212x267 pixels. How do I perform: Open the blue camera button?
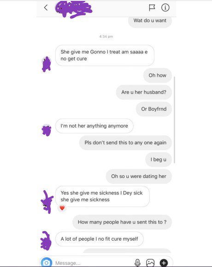46,262
